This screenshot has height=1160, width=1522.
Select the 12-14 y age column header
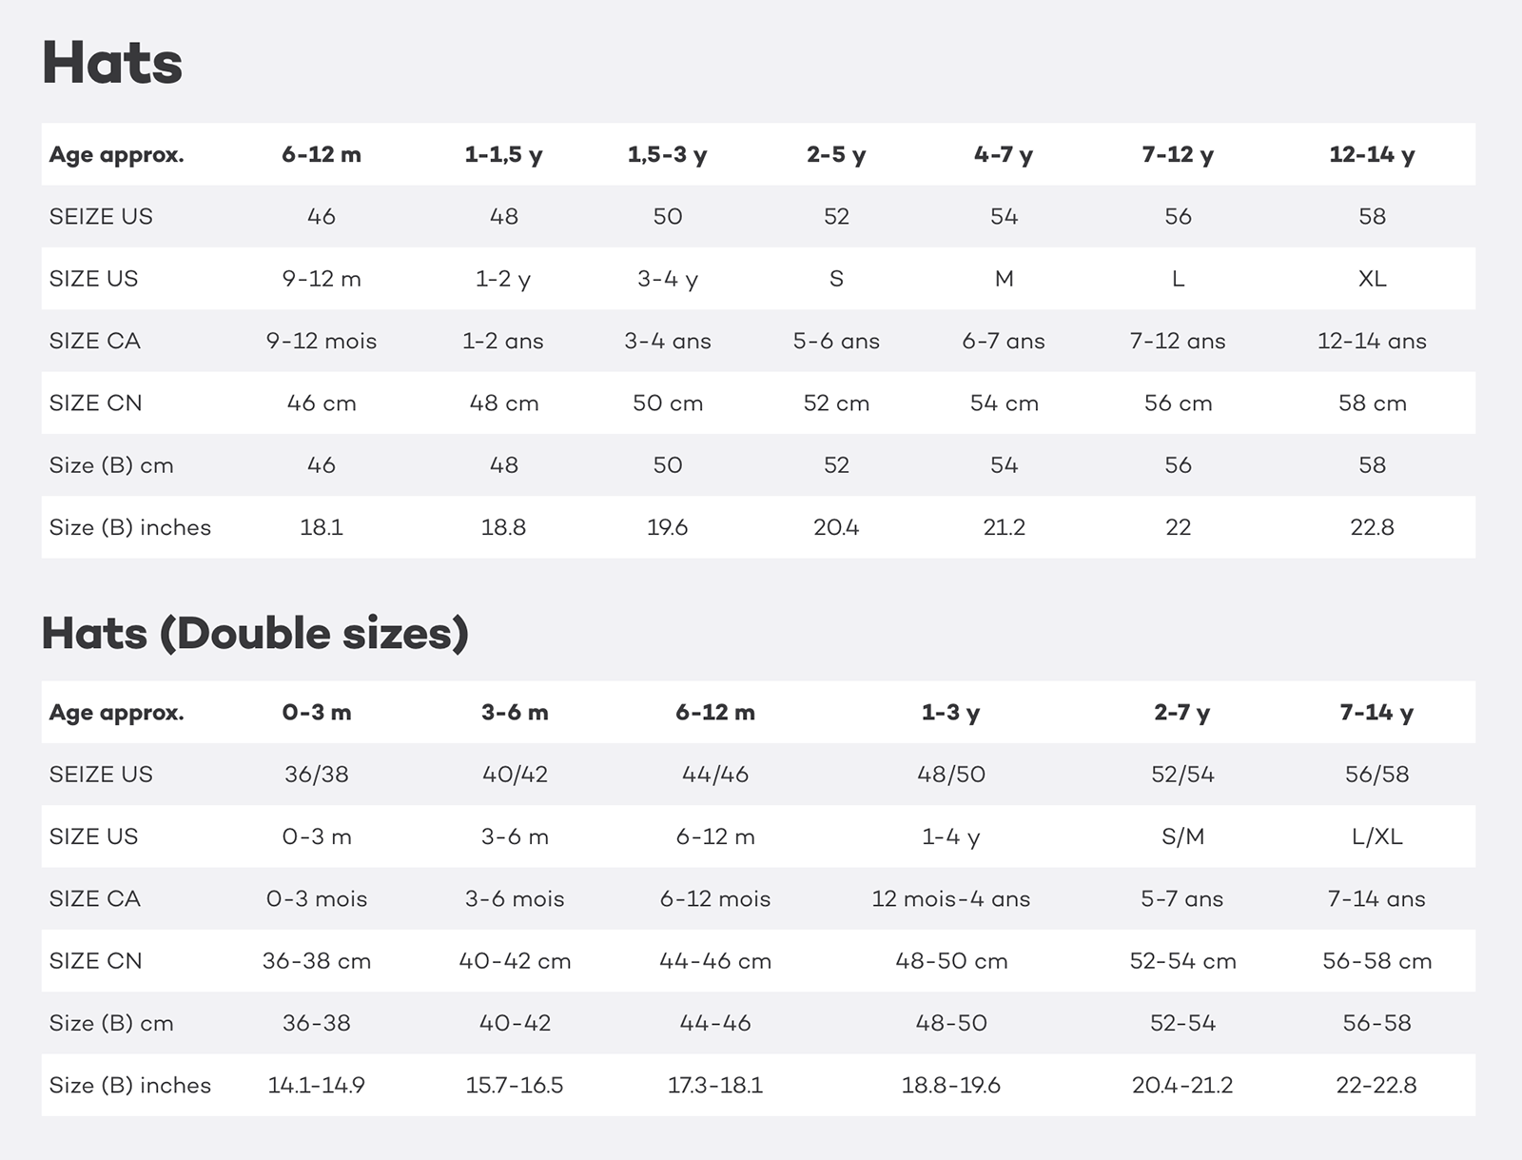coord(1372,154)
